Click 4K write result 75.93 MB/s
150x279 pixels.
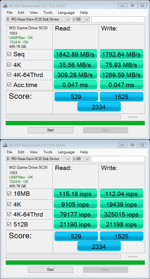121,65
